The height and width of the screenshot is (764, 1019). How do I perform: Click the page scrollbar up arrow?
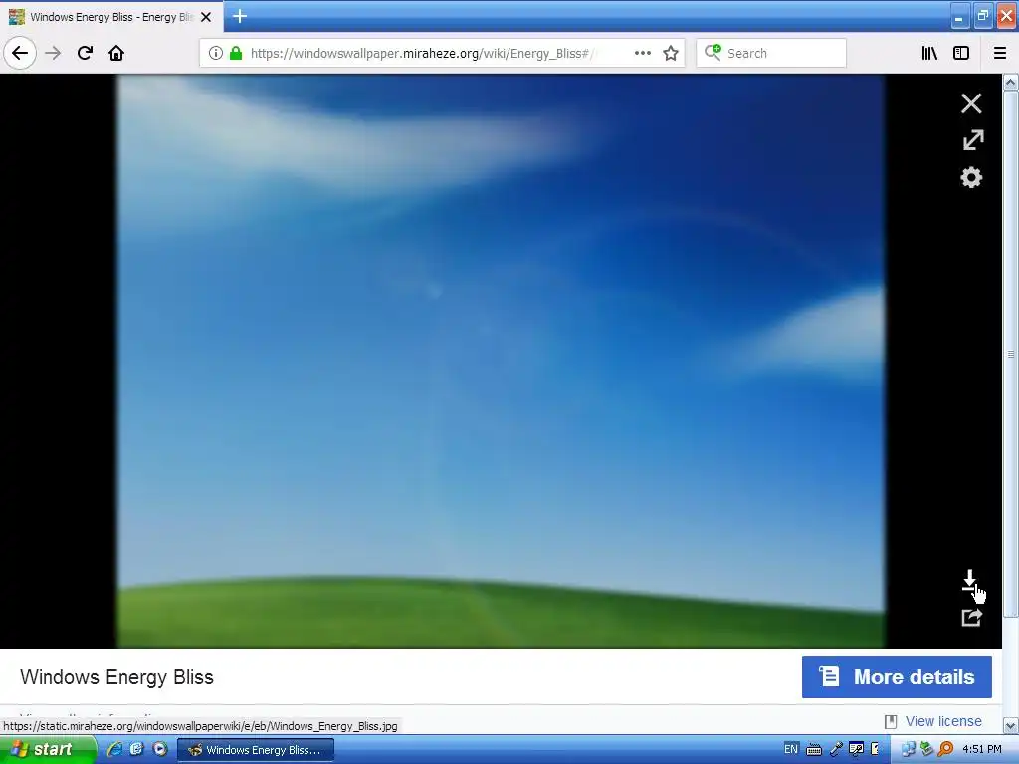(x=1010, y=82)
